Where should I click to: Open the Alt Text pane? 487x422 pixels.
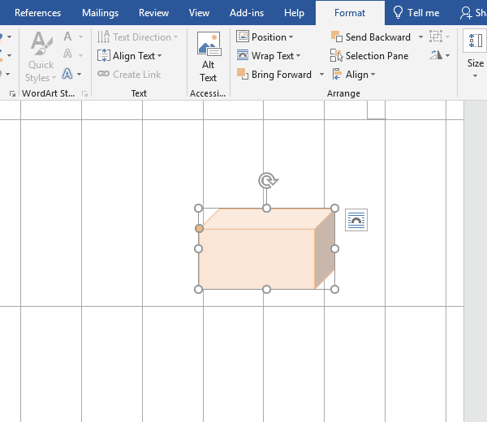[208, 57]
